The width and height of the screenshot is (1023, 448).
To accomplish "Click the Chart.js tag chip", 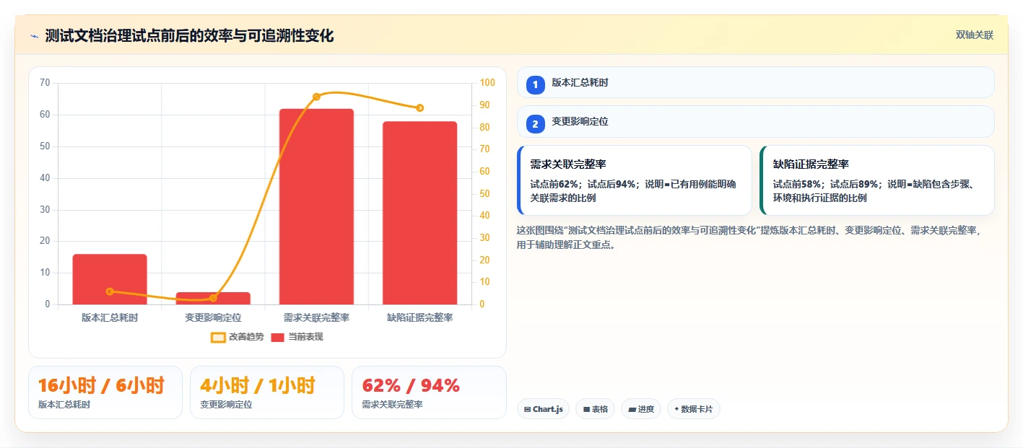I will tap(543, 409).
